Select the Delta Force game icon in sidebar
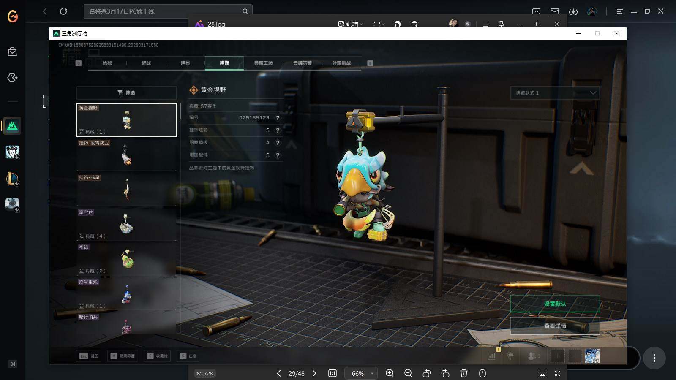The width and height of the screenshot is (676, 380). (12, 126)
